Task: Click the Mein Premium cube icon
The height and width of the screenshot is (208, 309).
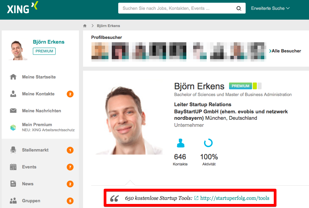Action: click(x=13, y=128)
